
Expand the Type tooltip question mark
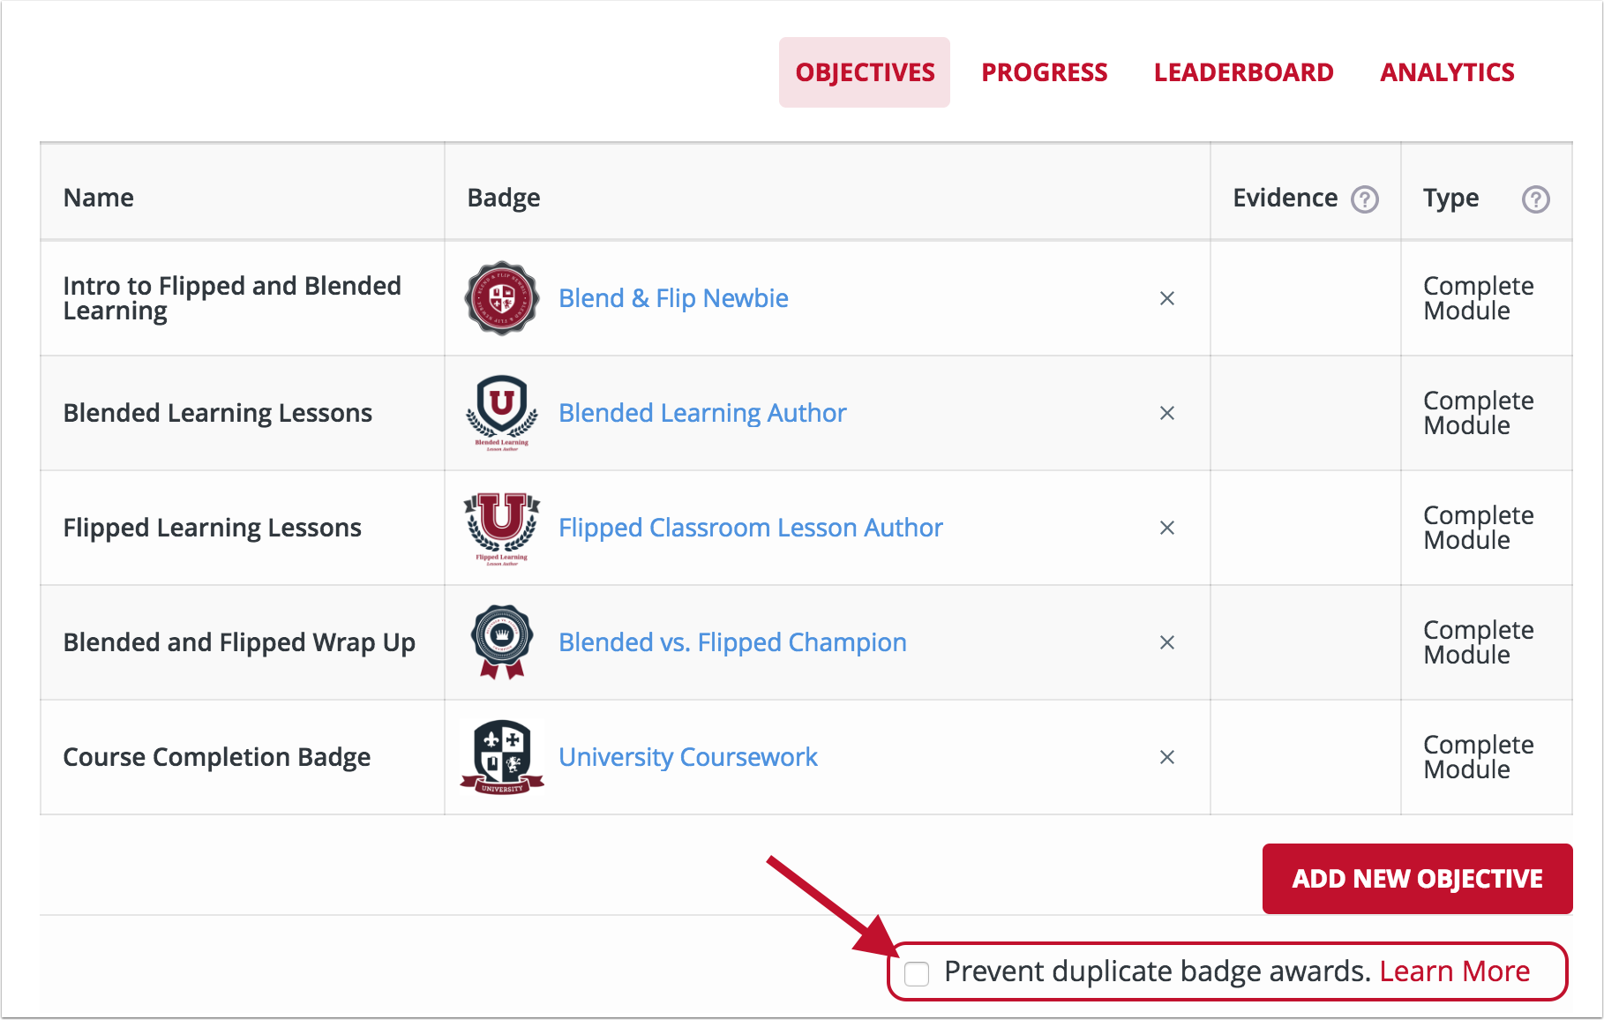pos(1535,199)
